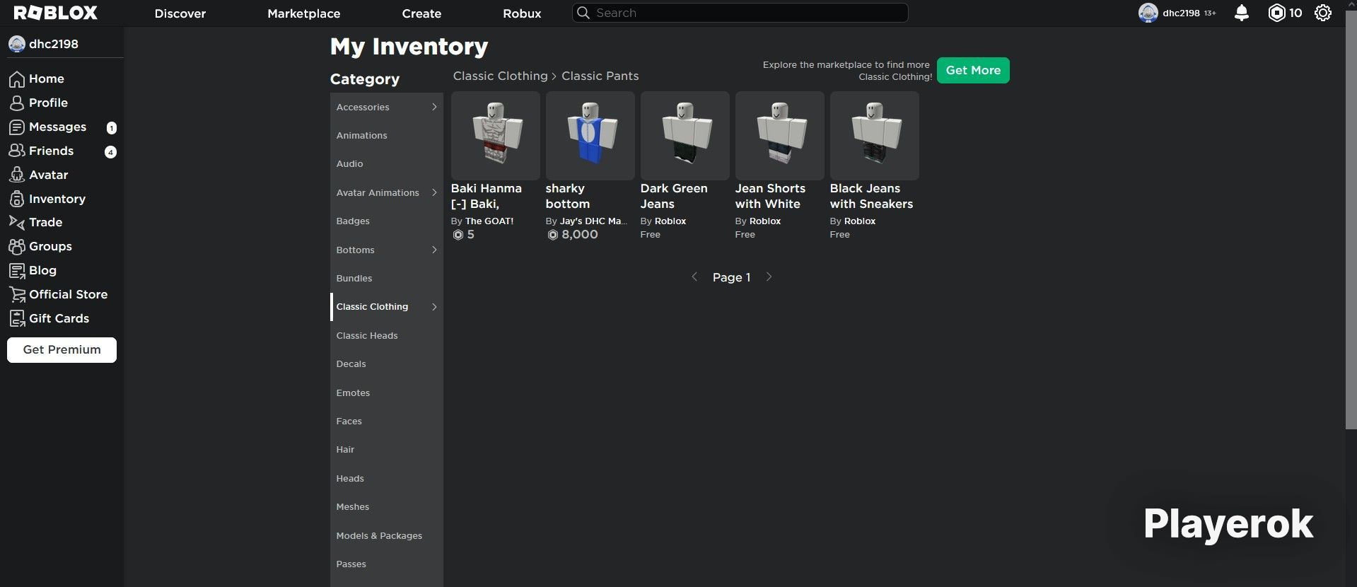Click the Get More button
This screenshot has height=587, width=1357.
click(973, 70)
